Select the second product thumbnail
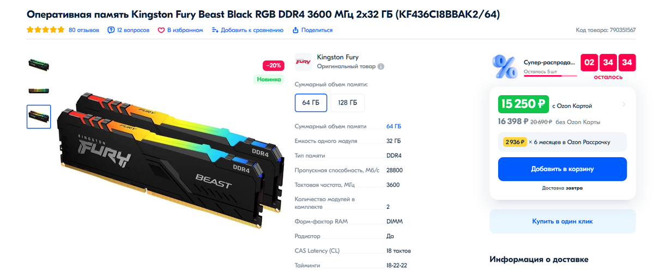Screen dimensions: 654x272 point(39,90)
